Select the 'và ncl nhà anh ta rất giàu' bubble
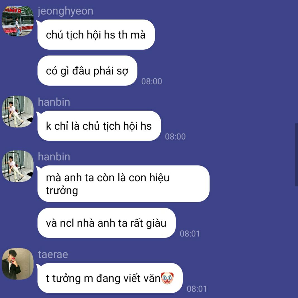 point(106,223)
